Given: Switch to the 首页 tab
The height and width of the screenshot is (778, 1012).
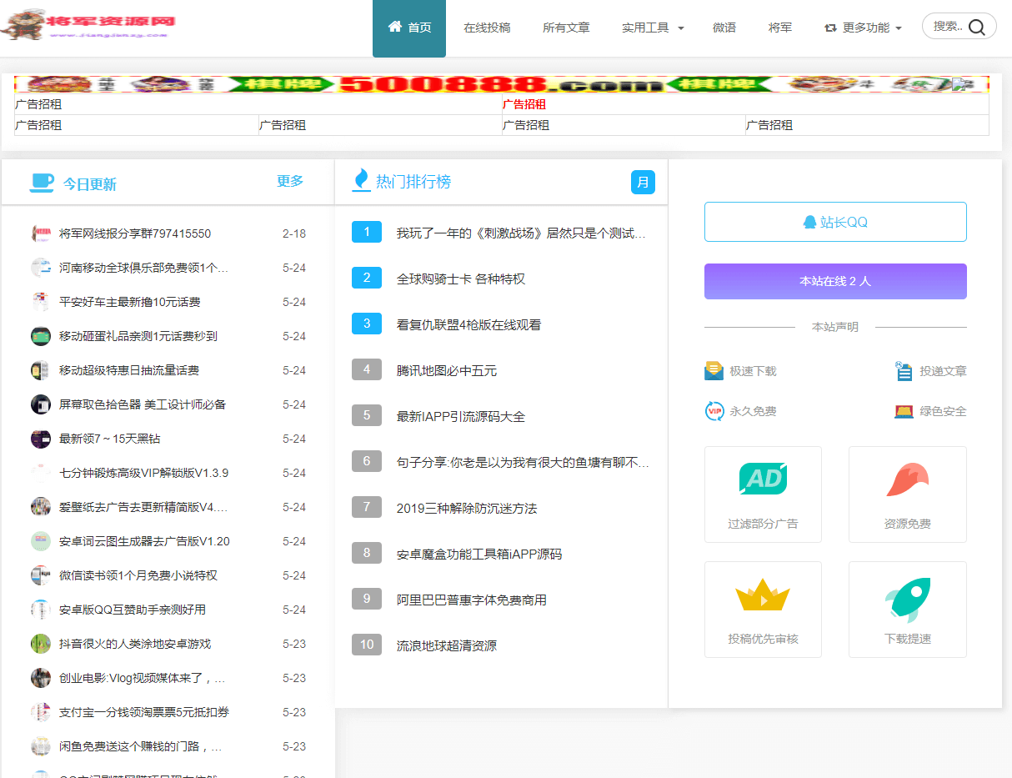Looking at the screenshot, I should point(409,26).
